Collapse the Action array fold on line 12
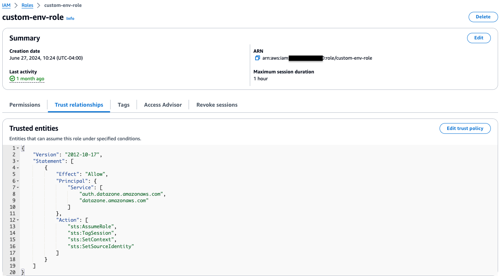This screenshot has height=276, width=500. 18,220
